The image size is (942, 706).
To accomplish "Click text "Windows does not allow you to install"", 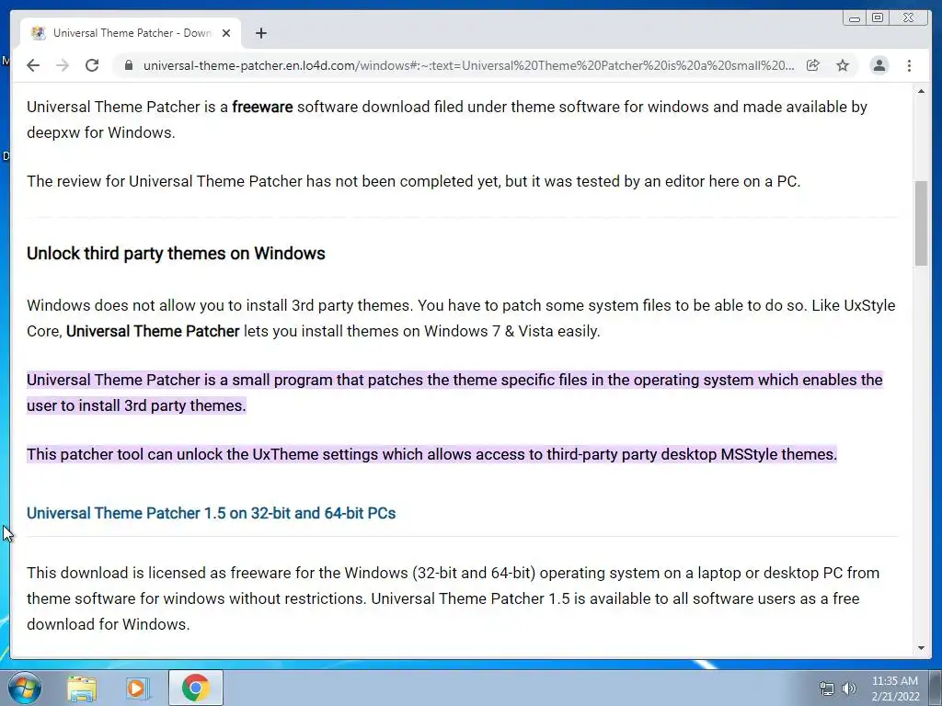I will [x=156, y=305].
